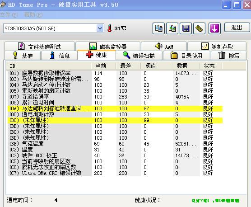The height and width of the screenshot is (207, 251).
Task: Select row (BC) 未知属性
Action: pos(115,132)
